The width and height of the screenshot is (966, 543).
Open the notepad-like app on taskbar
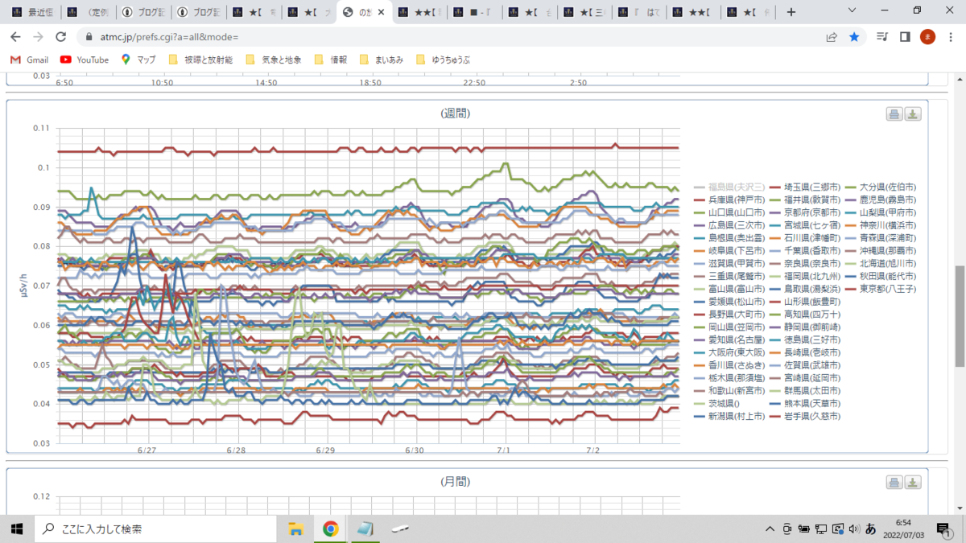(x=365, y=529)
